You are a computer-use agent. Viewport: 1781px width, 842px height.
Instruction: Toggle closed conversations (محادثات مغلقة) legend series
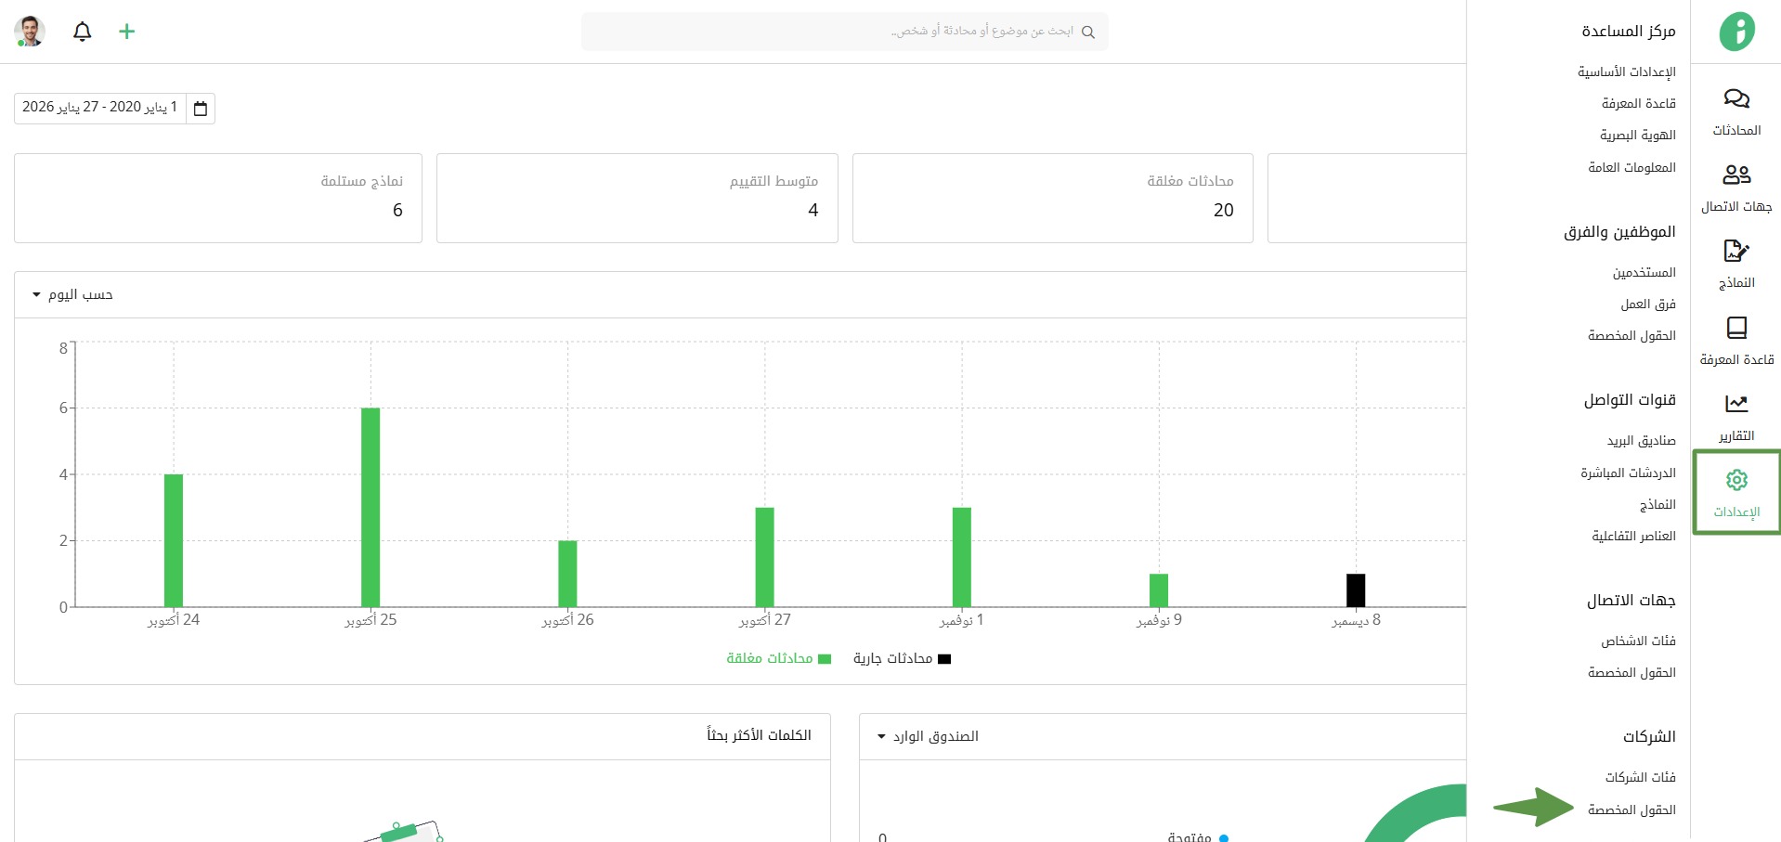point(778,658)
